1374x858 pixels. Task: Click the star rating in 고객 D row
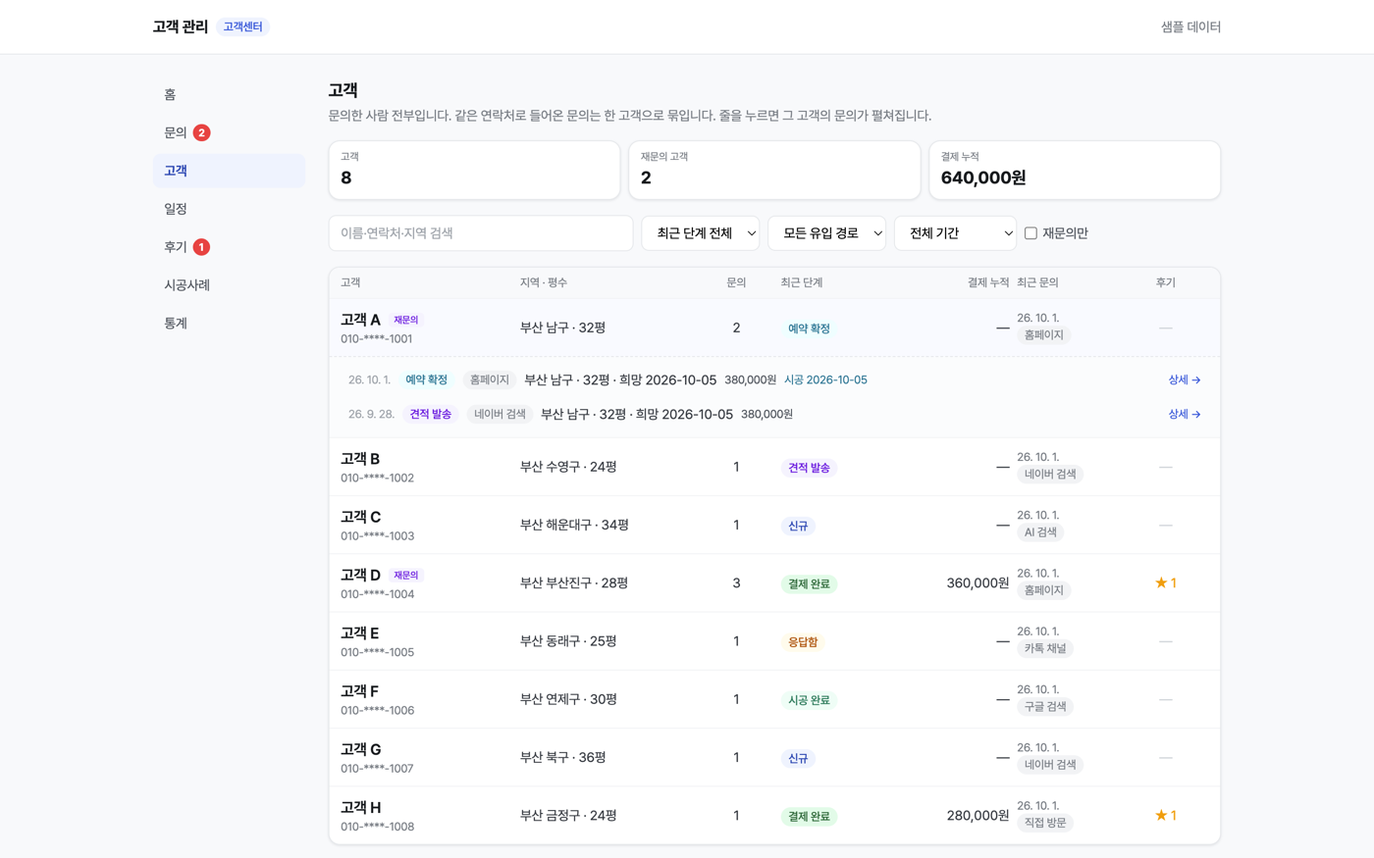point(1166,582)
